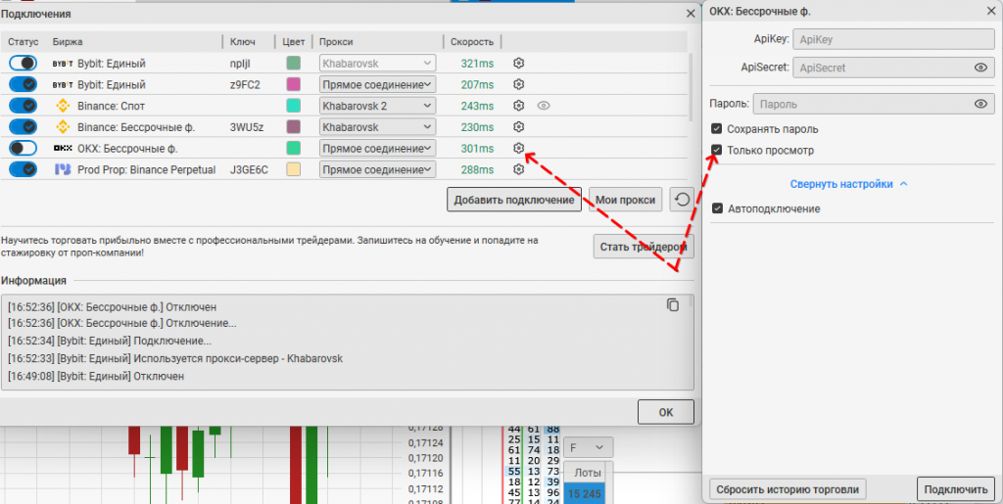This screenshot has width=1003, height=504.
Task: Click the Прокси column header
Action: tap(336, 42)
